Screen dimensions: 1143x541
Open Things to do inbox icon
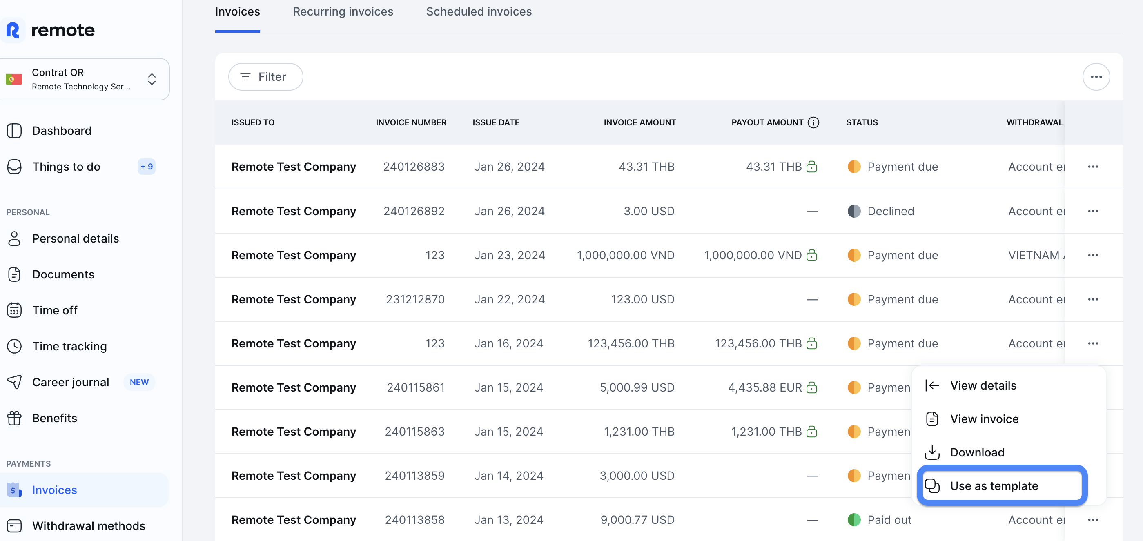pyautogui.click(x=14, y=167)
